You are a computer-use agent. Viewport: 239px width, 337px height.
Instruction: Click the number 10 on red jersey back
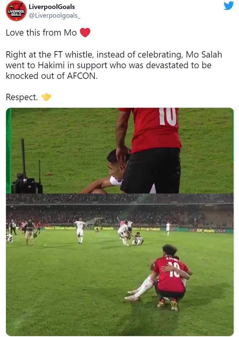click(x=168, y=117)
